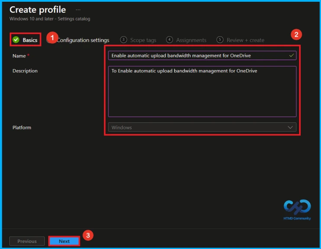This screenshot has width=321, height=249.
Task: Open the Scope tags step
Action: (138, 40)
